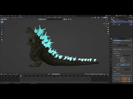
Task: Toggle render camera icon on highlighted outliner row
Action: (x=132, y=22)
